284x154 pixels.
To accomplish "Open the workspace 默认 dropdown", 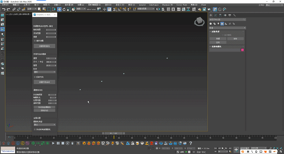I will coord(274,5).
